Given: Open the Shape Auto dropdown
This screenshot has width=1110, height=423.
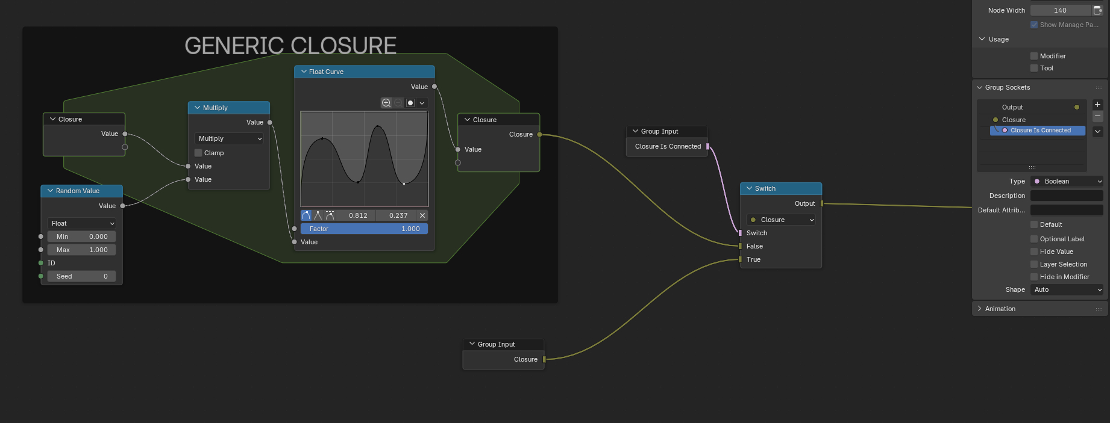Looking at the screenshot, I should (1067, 289).
